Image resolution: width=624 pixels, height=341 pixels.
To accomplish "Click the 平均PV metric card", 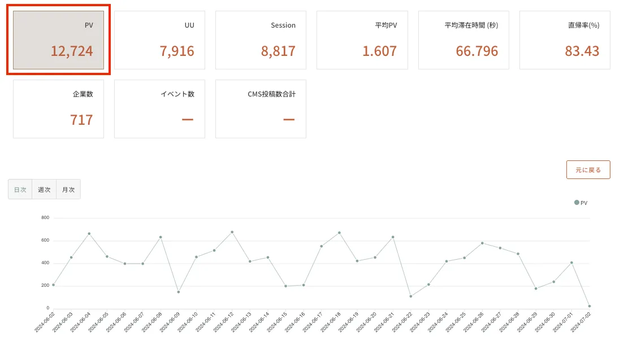I will [x=362, y=40].
